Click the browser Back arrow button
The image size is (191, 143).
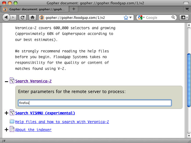coord(6,17)
